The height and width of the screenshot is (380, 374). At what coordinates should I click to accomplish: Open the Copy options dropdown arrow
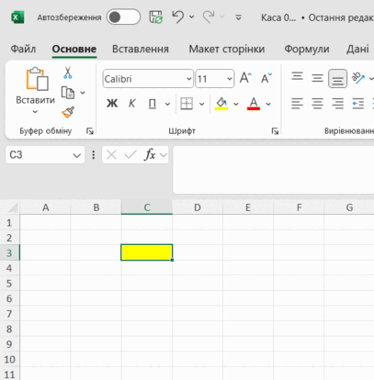click(83, 93)
